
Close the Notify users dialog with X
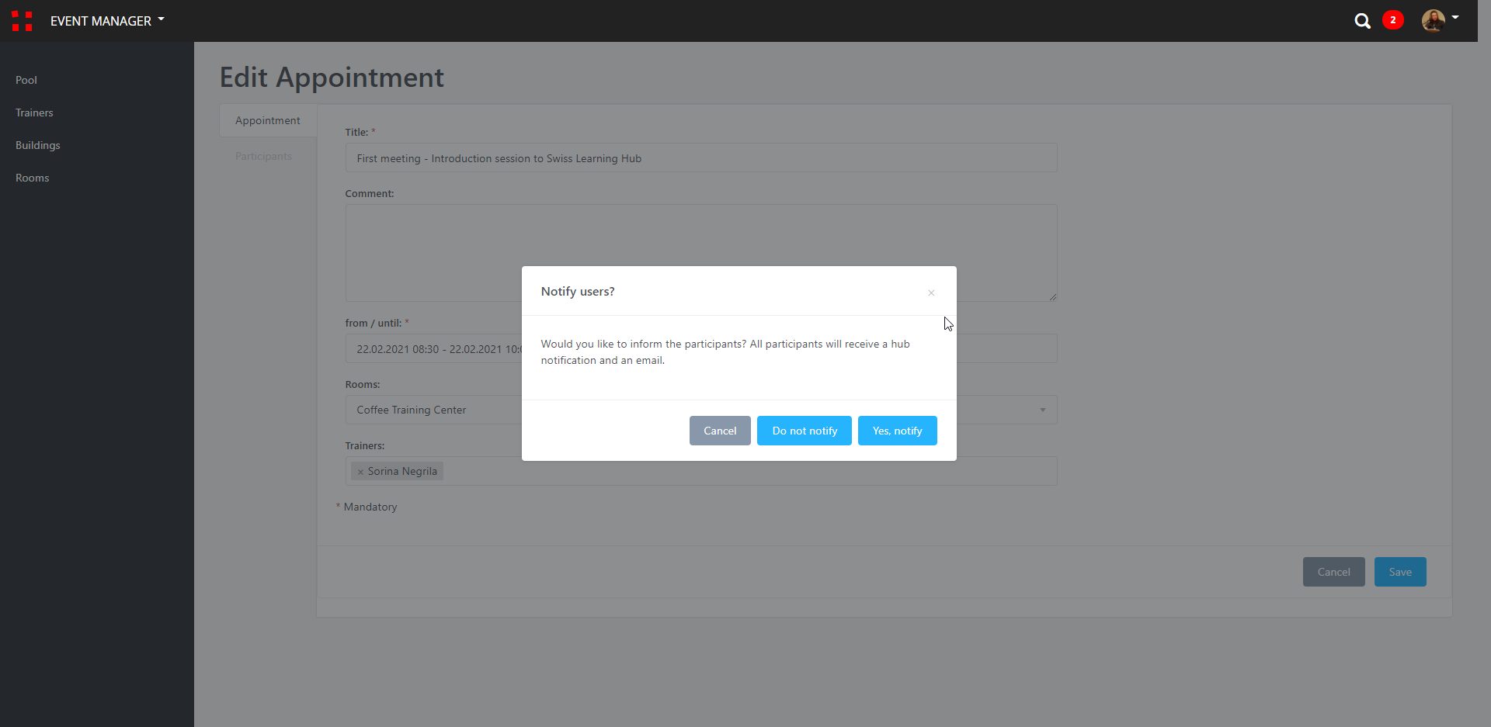click(930, 293)
